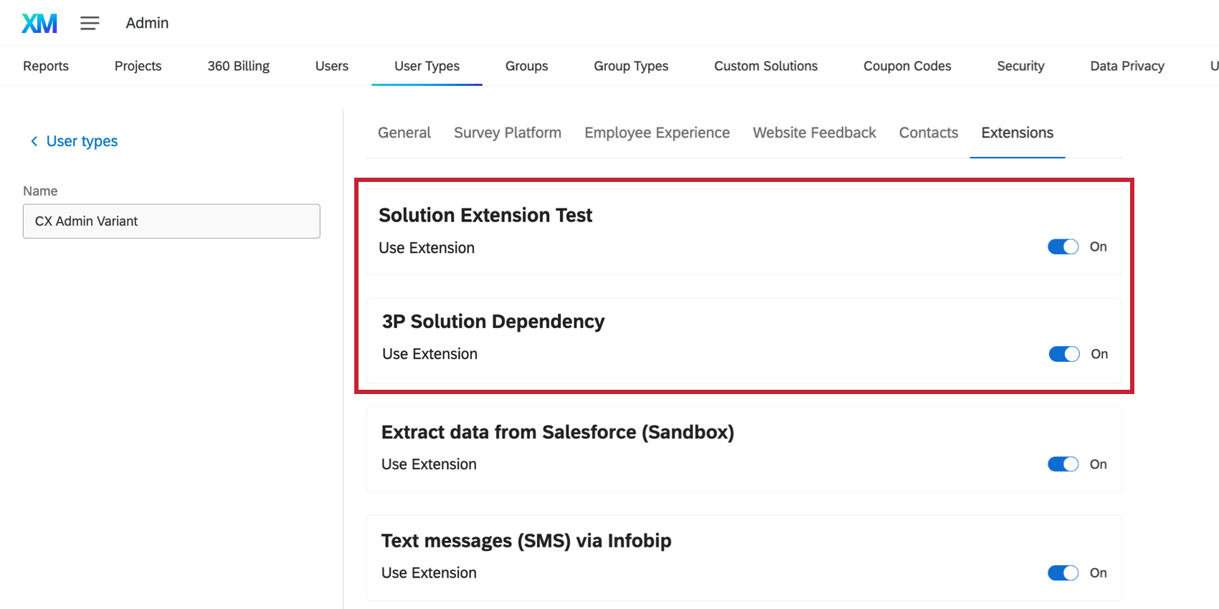Toggle Solution Extension Test off
The image size is (1219, 609).
click(x=1063, y=247)
